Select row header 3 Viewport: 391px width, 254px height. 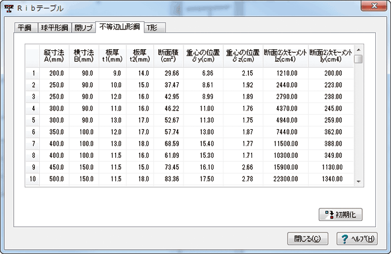32,97
